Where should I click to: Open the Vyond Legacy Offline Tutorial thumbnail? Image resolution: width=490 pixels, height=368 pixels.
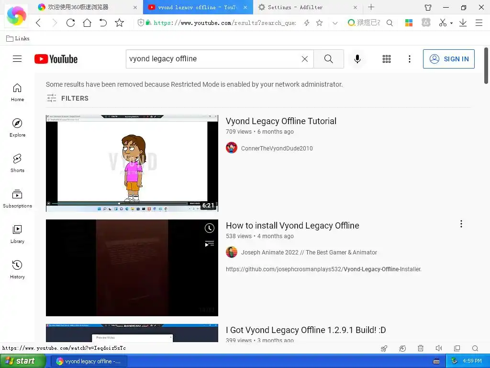coord(132,163)
